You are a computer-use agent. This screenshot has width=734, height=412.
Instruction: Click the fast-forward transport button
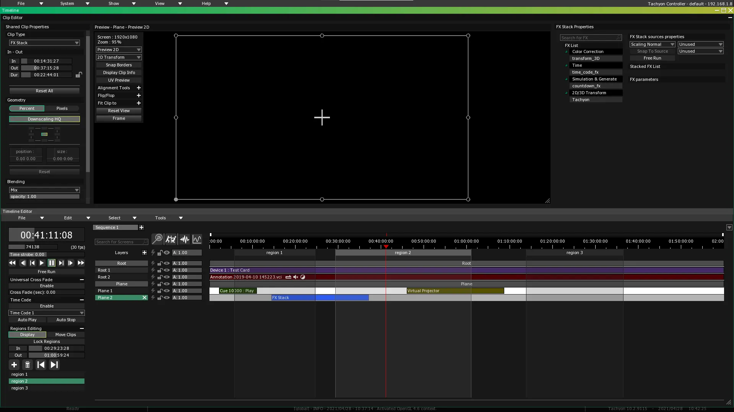[x=81, y=263]
